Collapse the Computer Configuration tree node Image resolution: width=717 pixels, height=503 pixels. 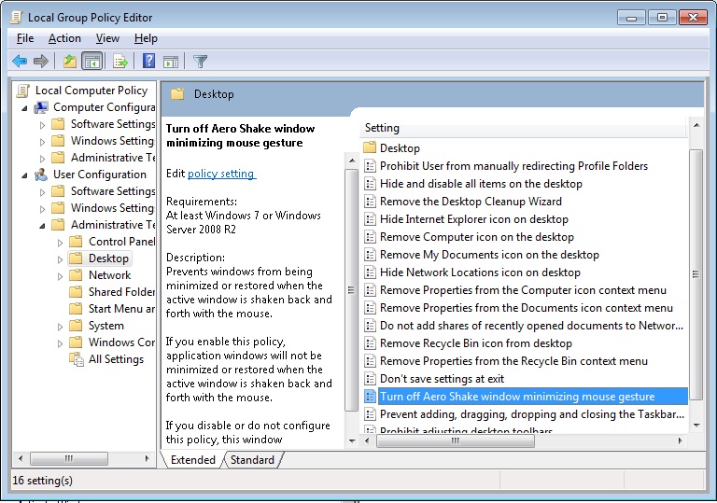(x=25, y=107)
